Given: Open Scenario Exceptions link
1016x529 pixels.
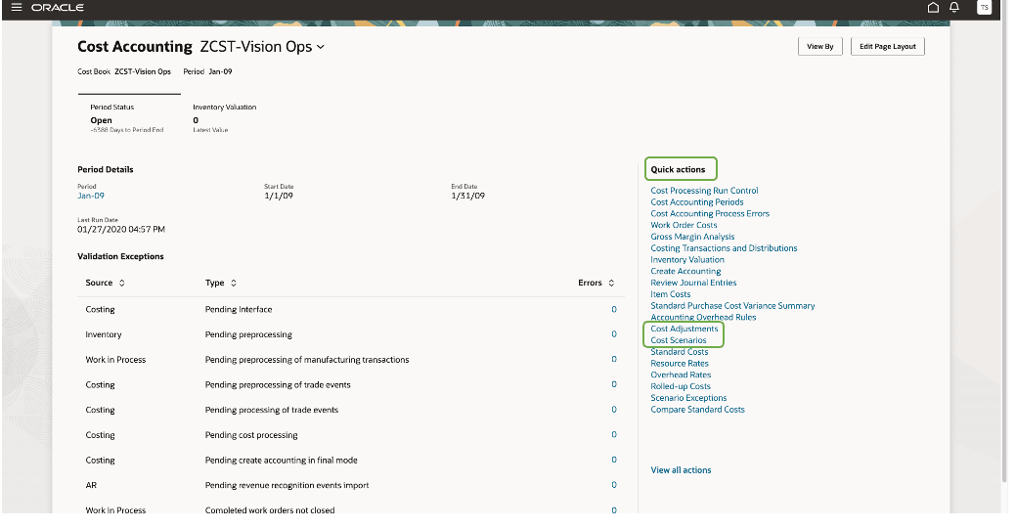Looking at the screenshot, I should (x=688, y=398).
